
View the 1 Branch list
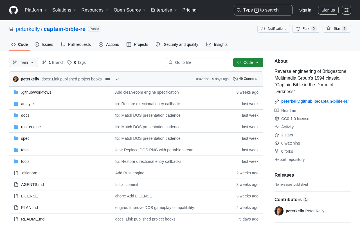click(53, 62)
